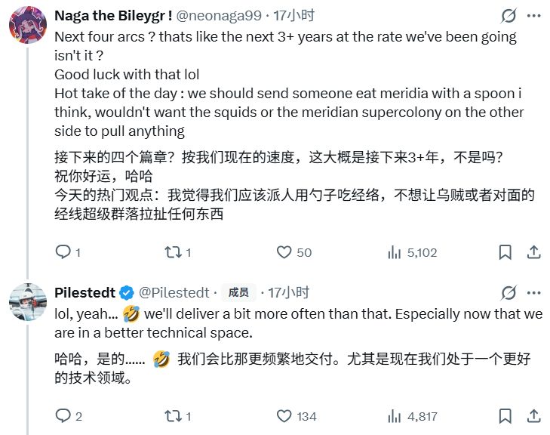The width and height of the screenshot is (550, 435).
Task: Open view analytics showing 4,817 views
Action: tap(394, 415)
